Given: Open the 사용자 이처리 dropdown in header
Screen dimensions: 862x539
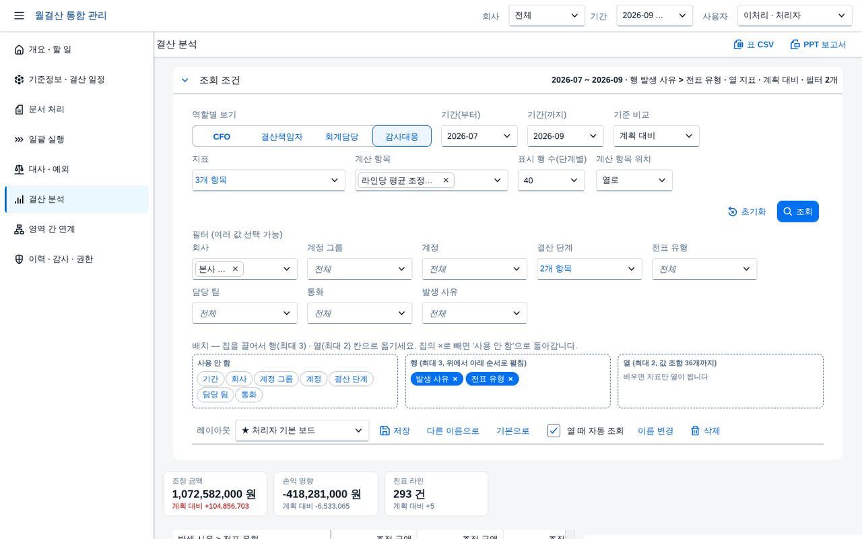Looking at the screenshot, I should click(795, 15).
